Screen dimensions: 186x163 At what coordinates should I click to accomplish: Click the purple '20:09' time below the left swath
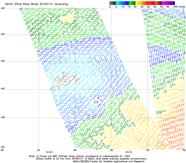click(x=49, y=152)
